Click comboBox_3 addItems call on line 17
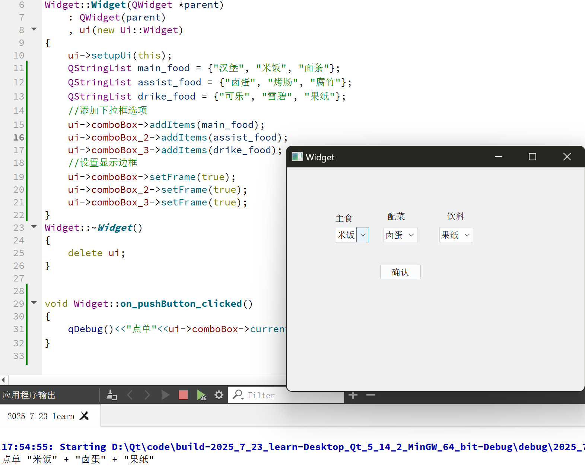The width and height of the screenshot is (585, 472). click(x=175, y=150)
